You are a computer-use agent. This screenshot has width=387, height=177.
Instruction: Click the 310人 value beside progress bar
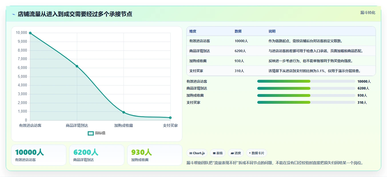tap(362, 103)
